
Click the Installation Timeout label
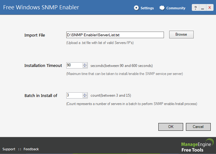click(43, 65)
